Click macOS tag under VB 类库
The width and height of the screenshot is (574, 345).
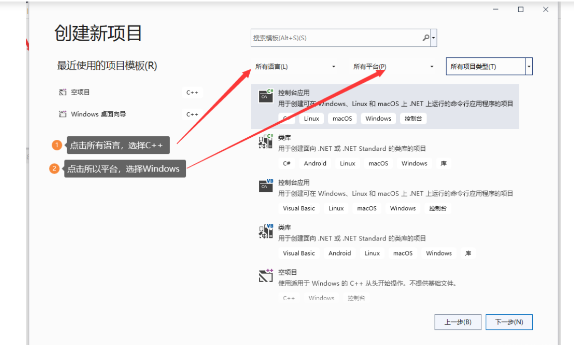click(x=403, y=253)
